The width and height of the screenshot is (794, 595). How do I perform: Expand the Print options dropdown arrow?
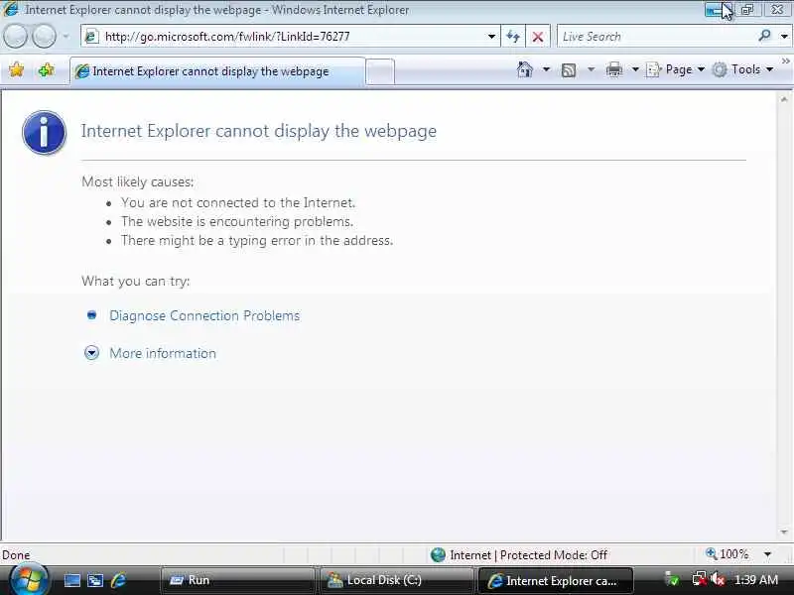(x=635, y=69)
